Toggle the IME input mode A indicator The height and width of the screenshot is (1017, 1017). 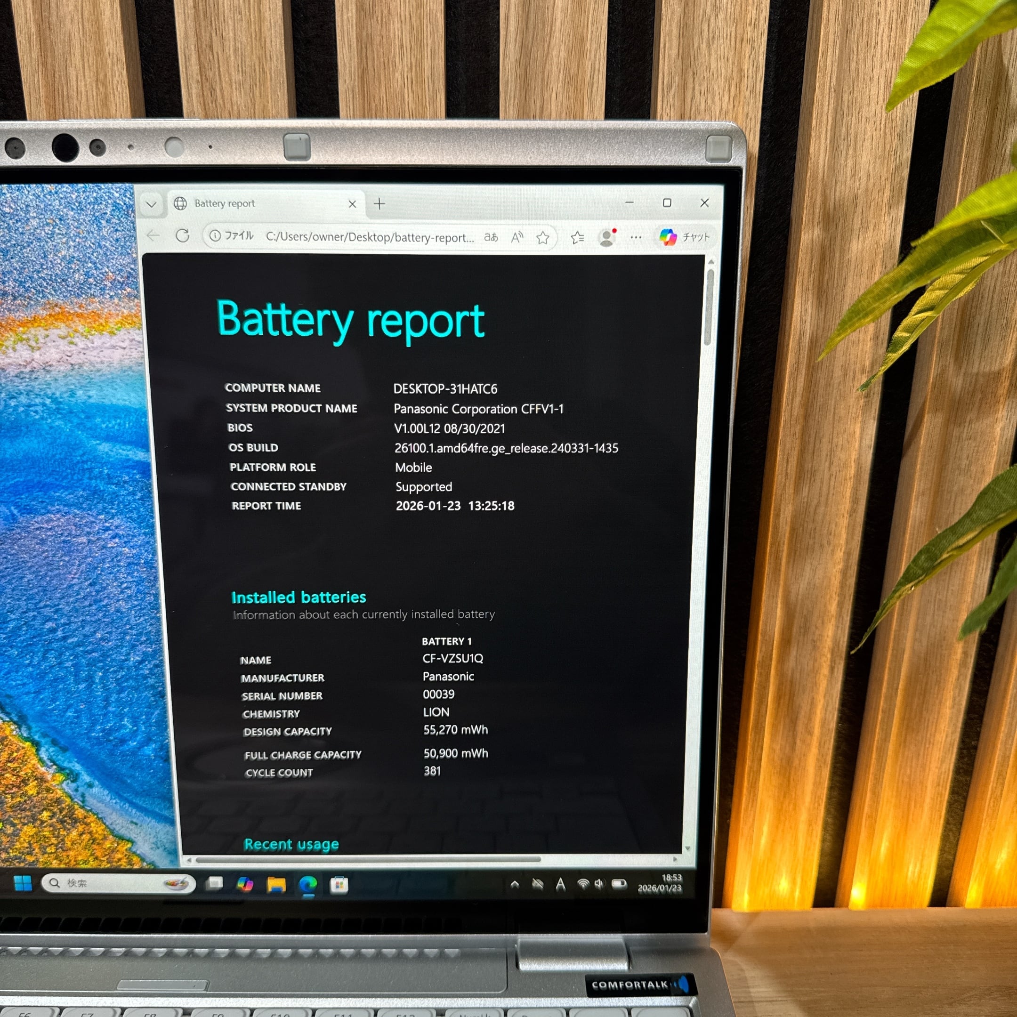tap(561, 885)
